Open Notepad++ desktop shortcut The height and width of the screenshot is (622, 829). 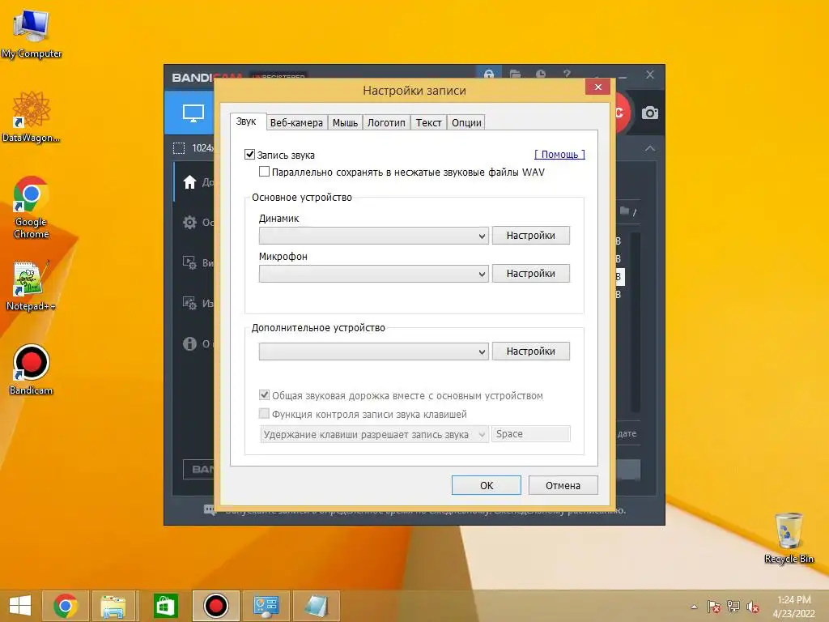32,286
